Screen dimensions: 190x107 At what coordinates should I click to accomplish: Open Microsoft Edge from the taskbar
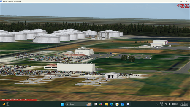coord(112,104)
